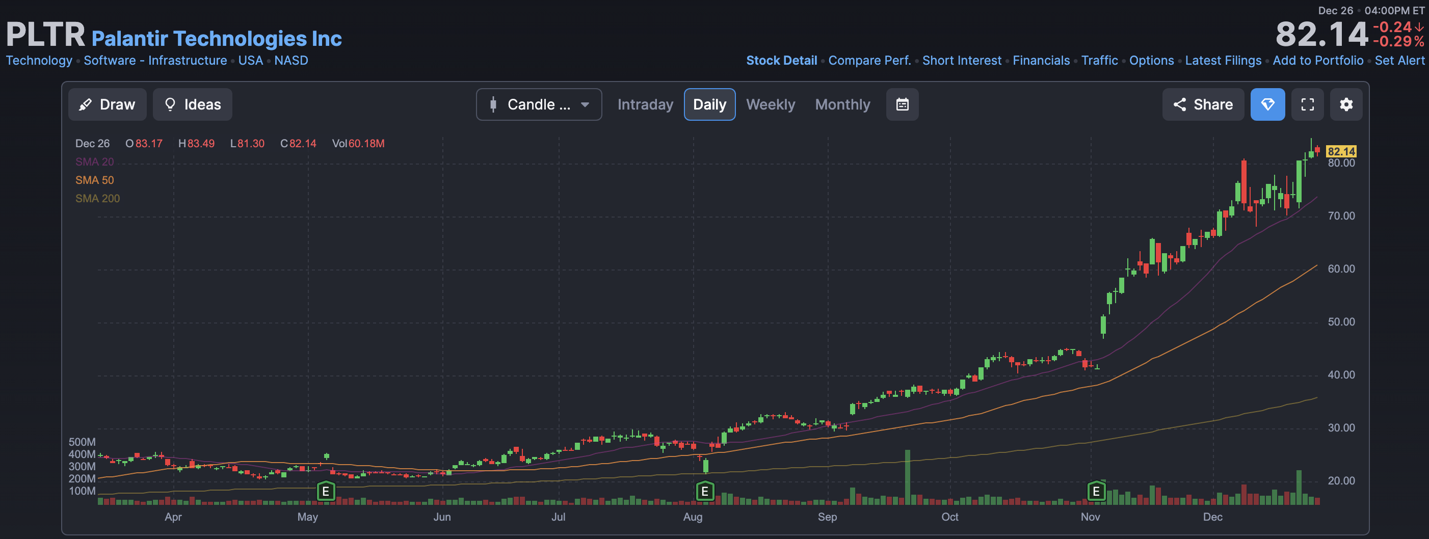Click the 04:00PM ET timestamp

pyautogui.click(x=1395, y=11)
